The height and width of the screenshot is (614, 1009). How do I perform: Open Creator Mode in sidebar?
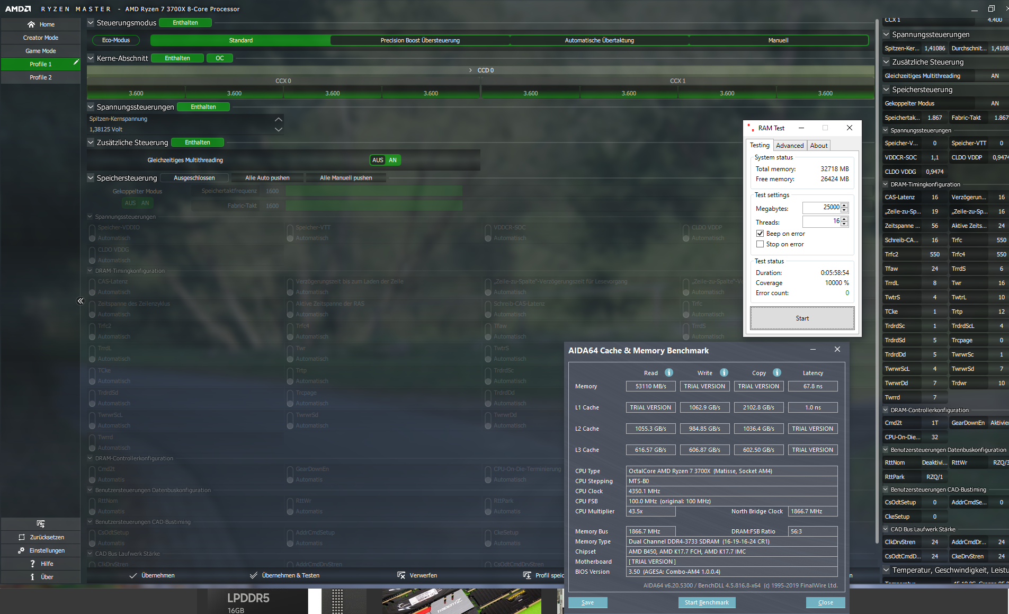(41, 38)
